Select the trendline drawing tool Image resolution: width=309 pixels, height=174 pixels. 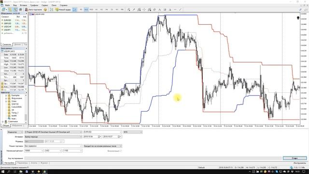(x=134, y=10)
